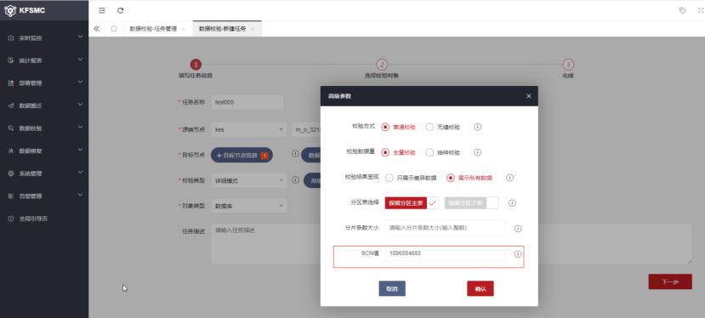Click info icon beside 校验数据量 options
The width and height of the screenshot is (705, 318).
477,152
